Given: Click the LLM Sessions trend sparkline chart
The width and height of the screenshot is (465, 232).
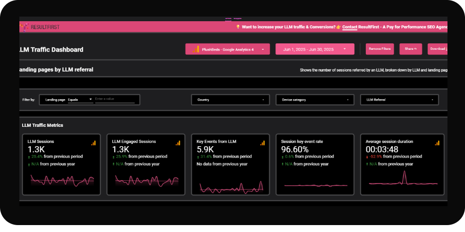Looking at the screenshot, I should point(62,180).
